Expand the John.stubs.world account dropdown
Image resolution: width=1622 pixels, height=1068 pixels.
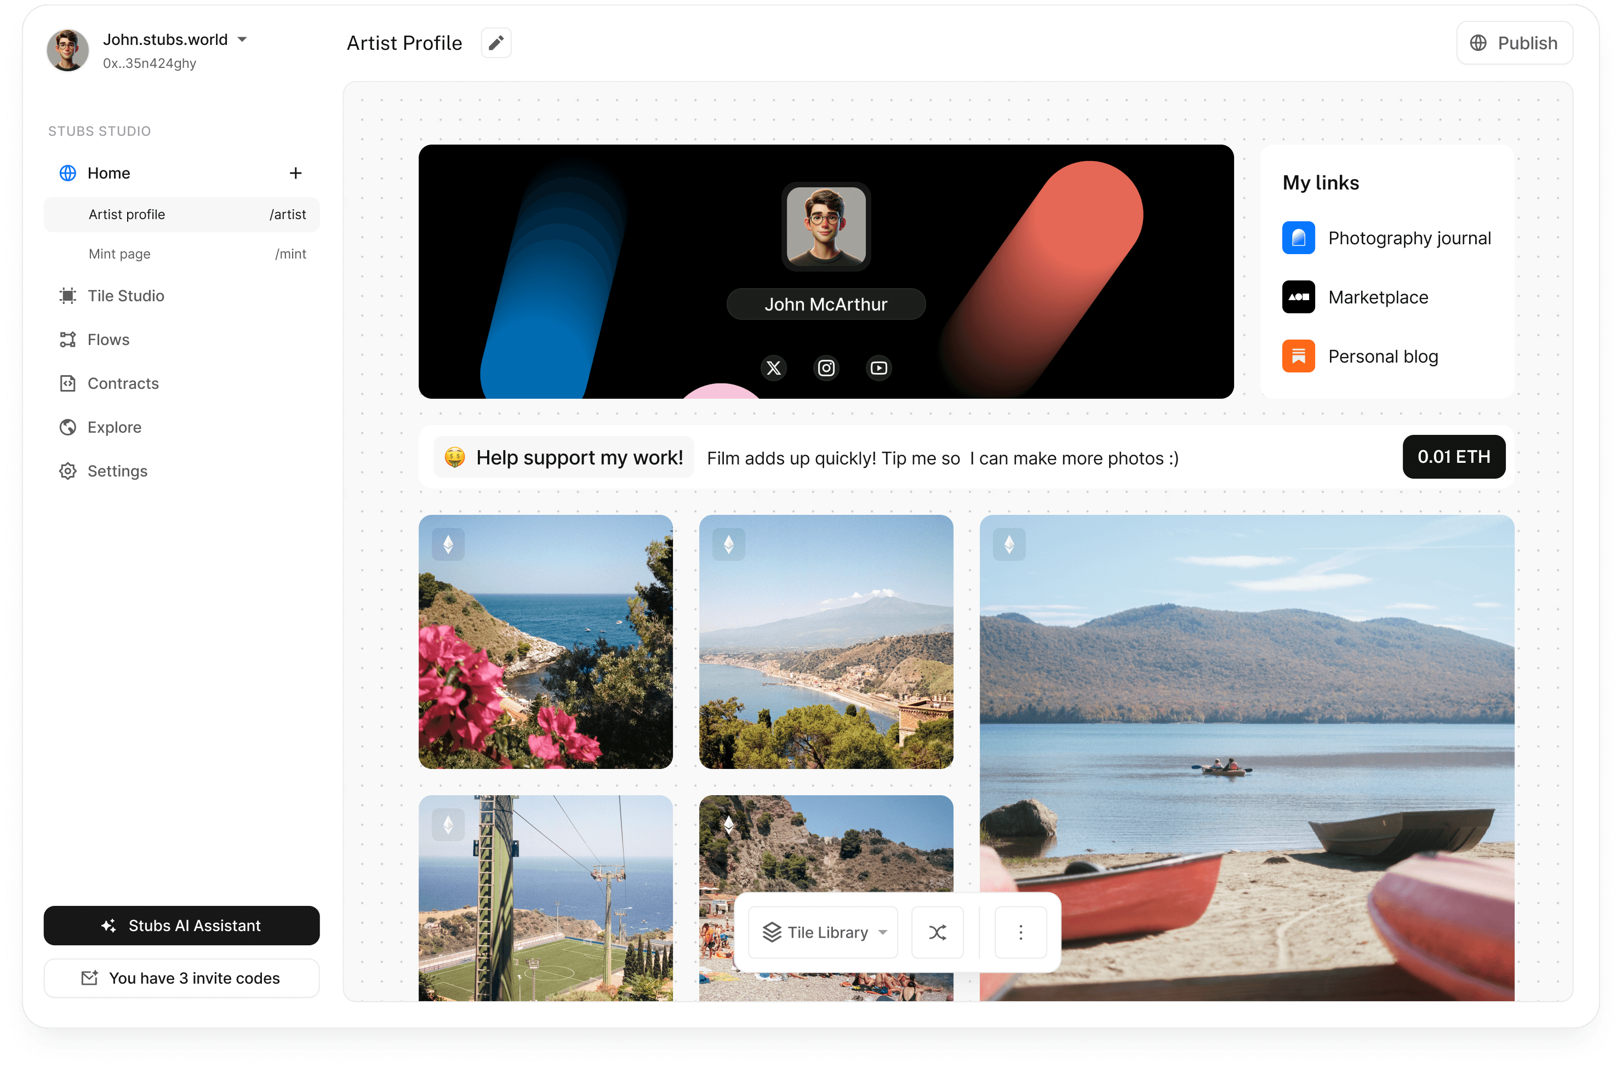242,39
